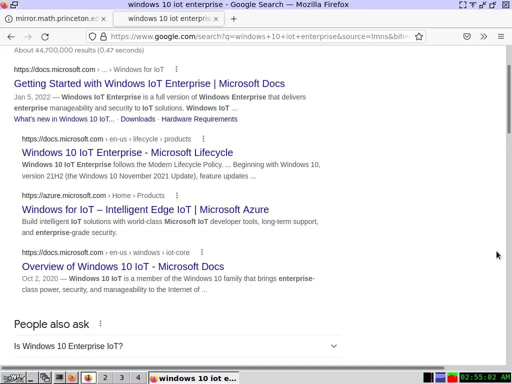Image resolution: width=512 pixels, height=384 pixels.
Task: Open options for the Microsoft Azure result
Action: point(177,195)
